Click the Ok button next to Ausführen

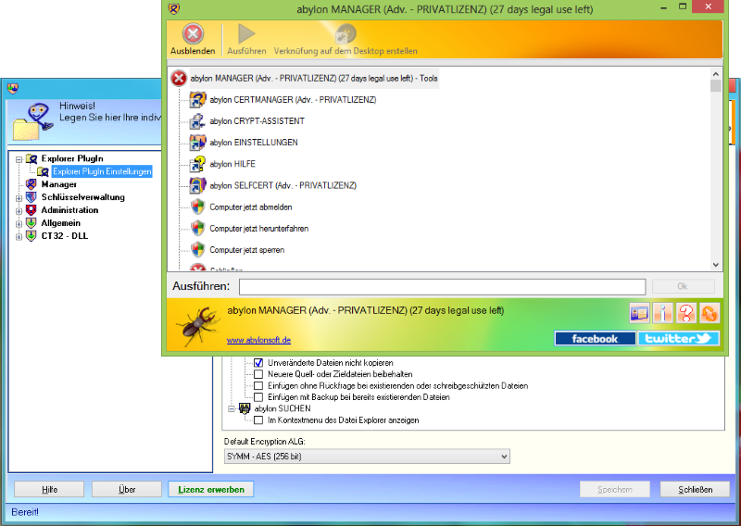tap(683, 286)
